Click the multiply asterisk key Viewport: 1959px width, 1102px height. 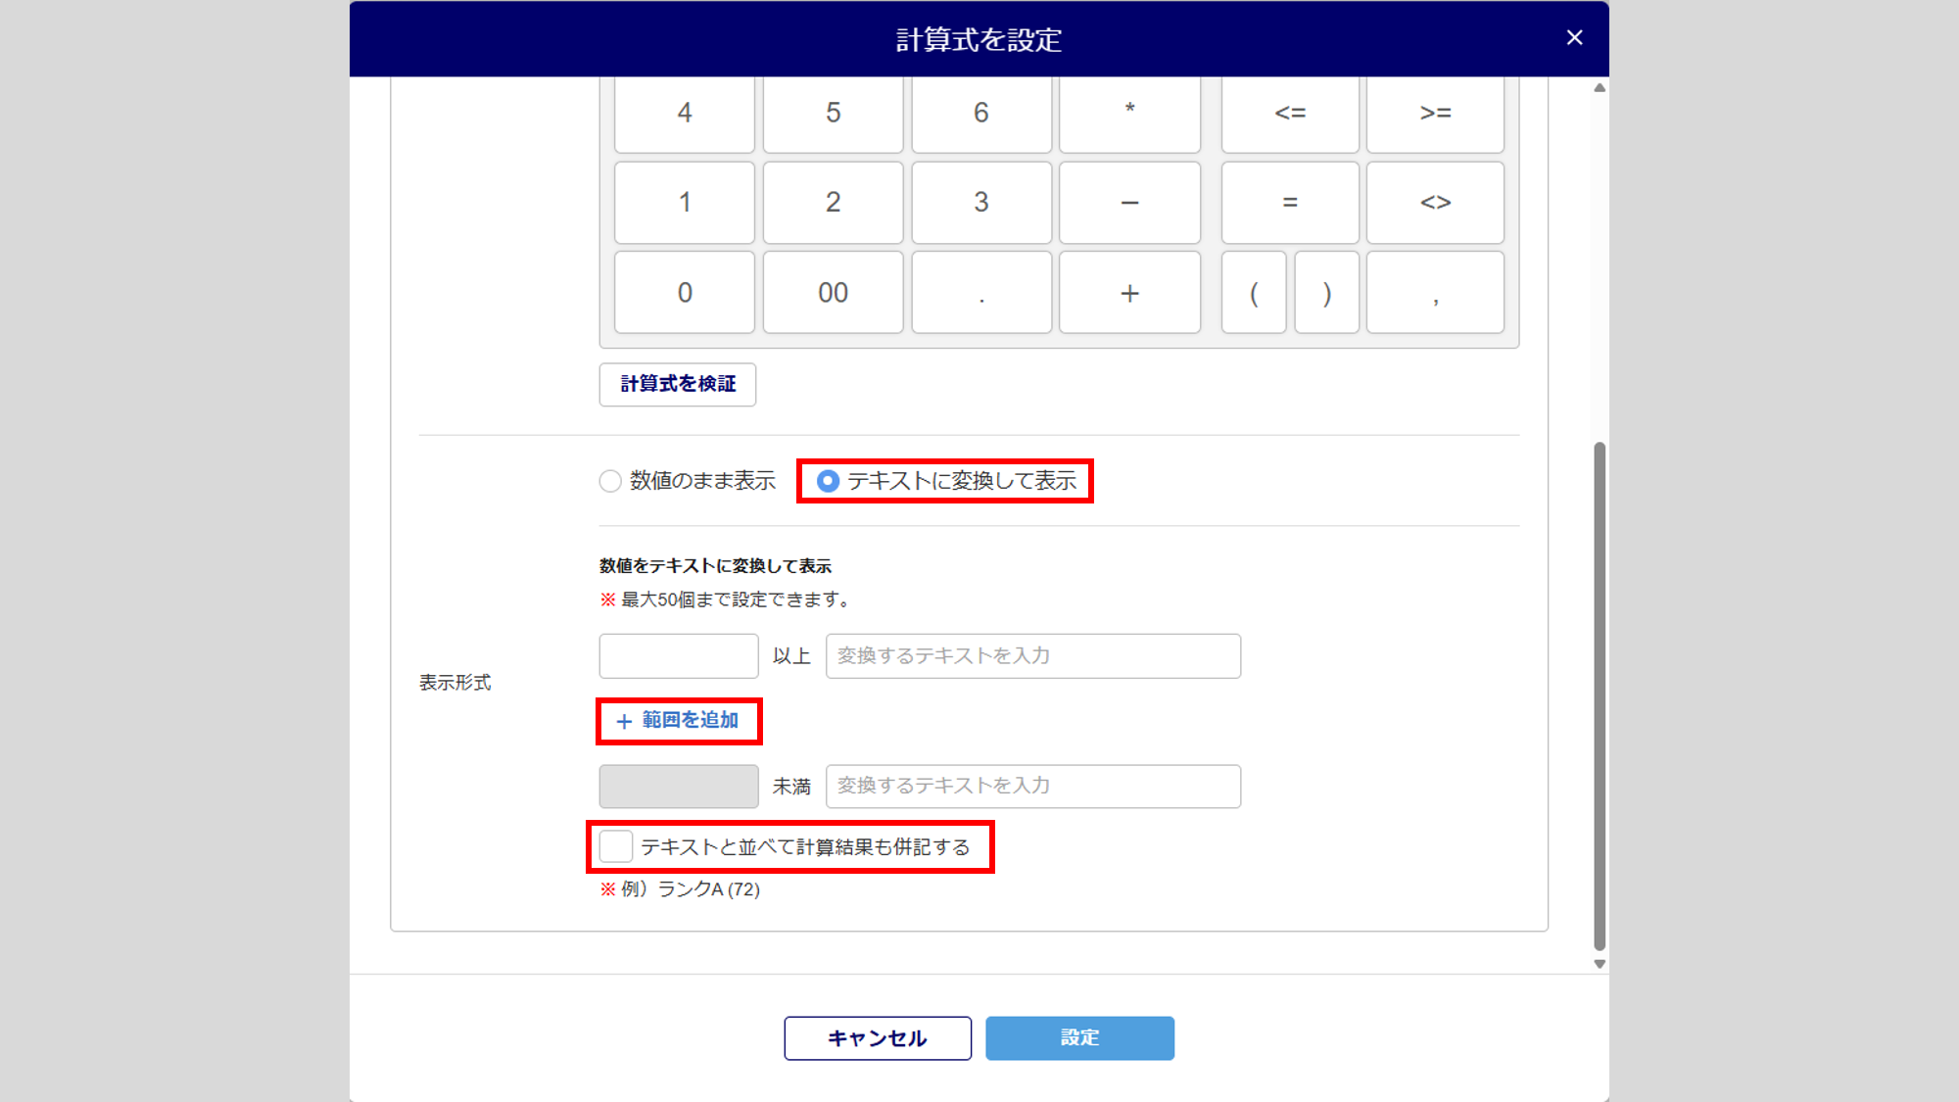(1129, 113)
